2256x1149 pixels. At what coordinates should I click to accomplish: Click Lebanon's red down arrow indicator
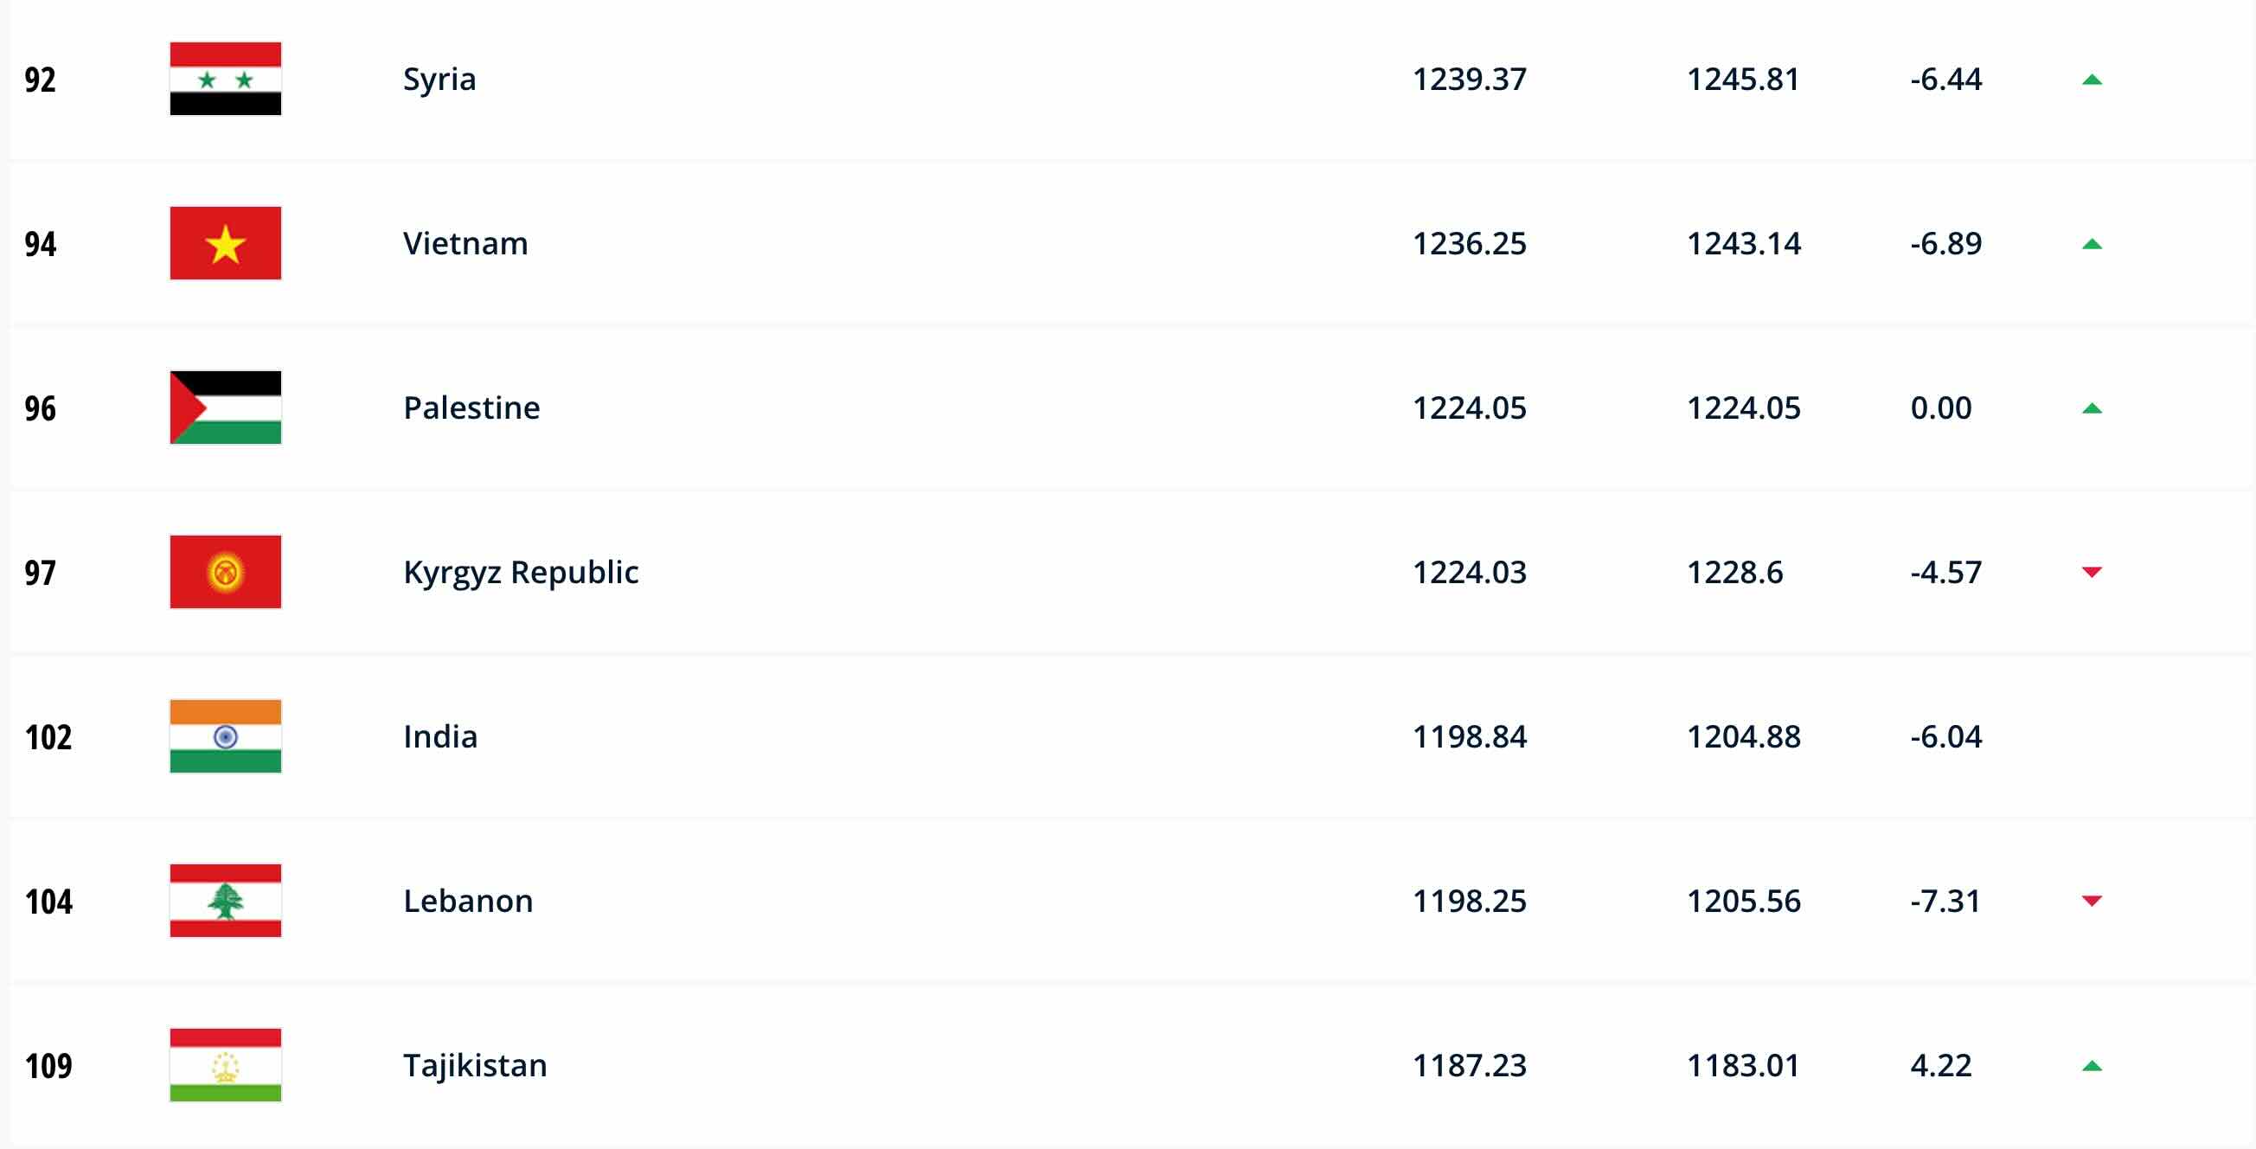tap(2092, 902)
